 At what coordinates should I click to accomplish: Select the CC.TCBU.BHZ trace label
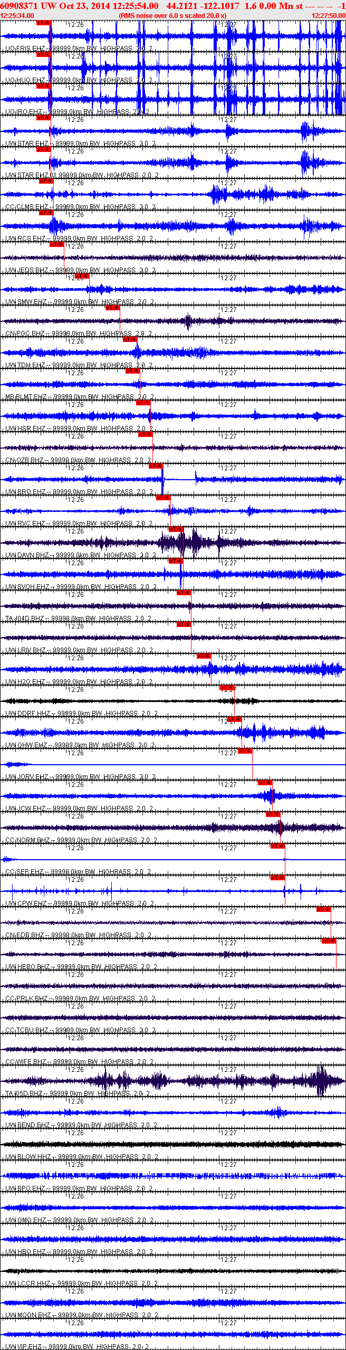80,1030
